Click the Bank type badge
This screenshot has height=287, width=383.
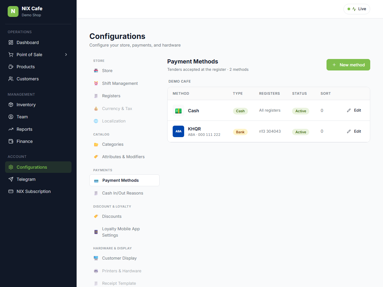pos(240,132)
